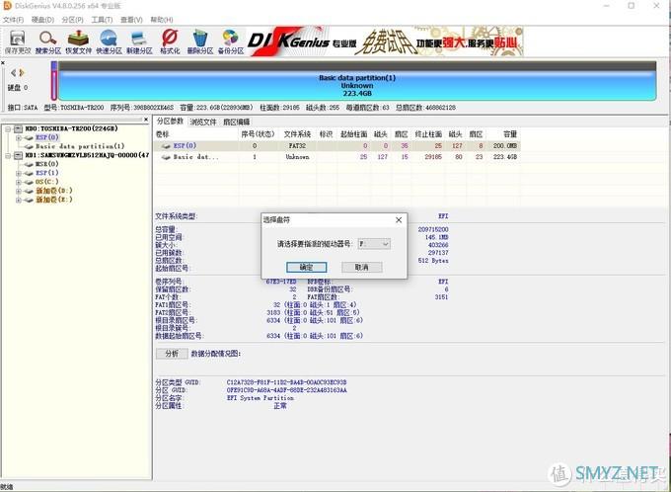Click the 分析 button
This screenshot has height=492, width=671.
[172, 354]
